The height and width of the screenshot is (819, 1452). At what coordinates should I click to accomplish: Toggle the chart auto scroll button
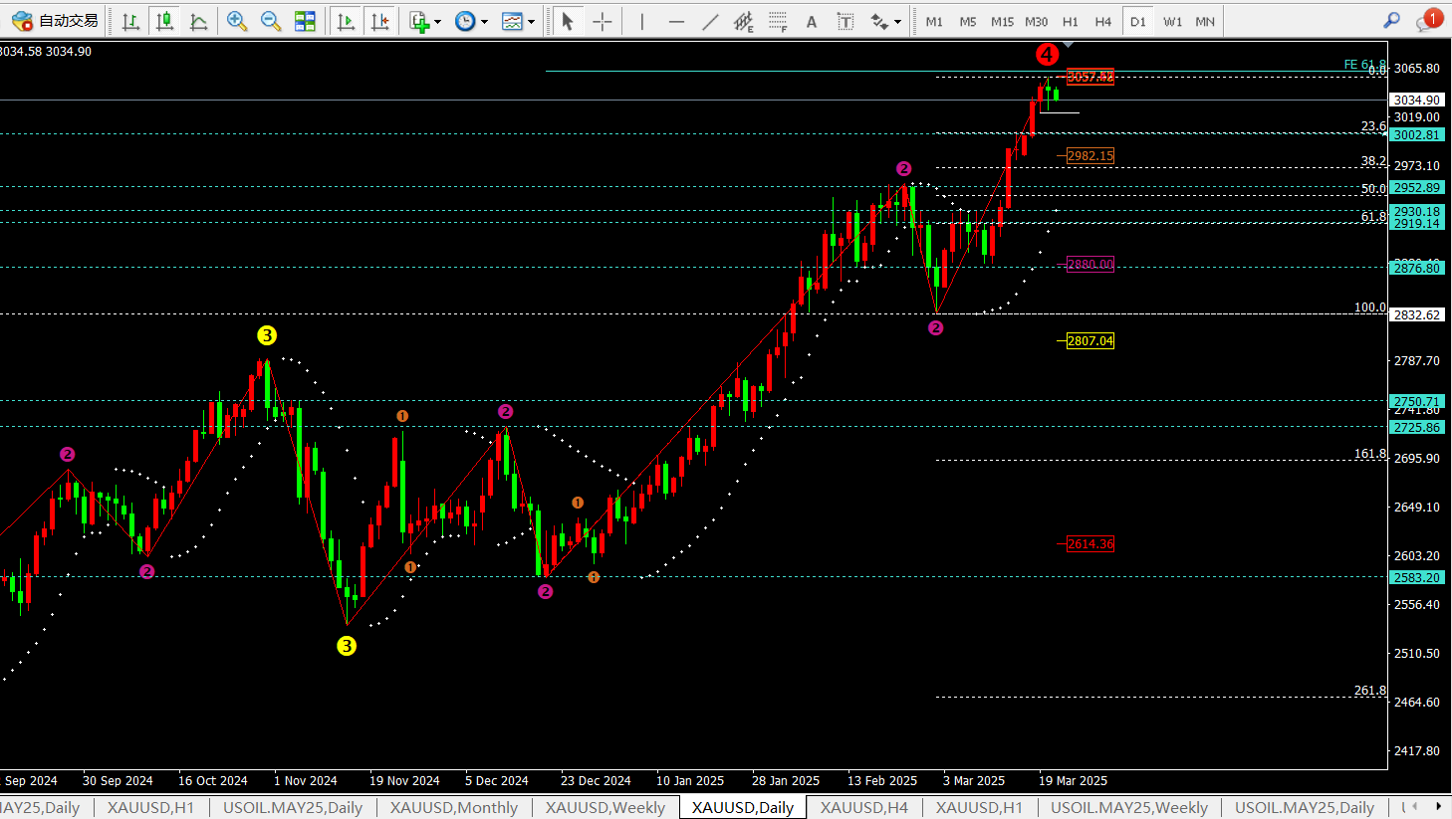(346, 21)
